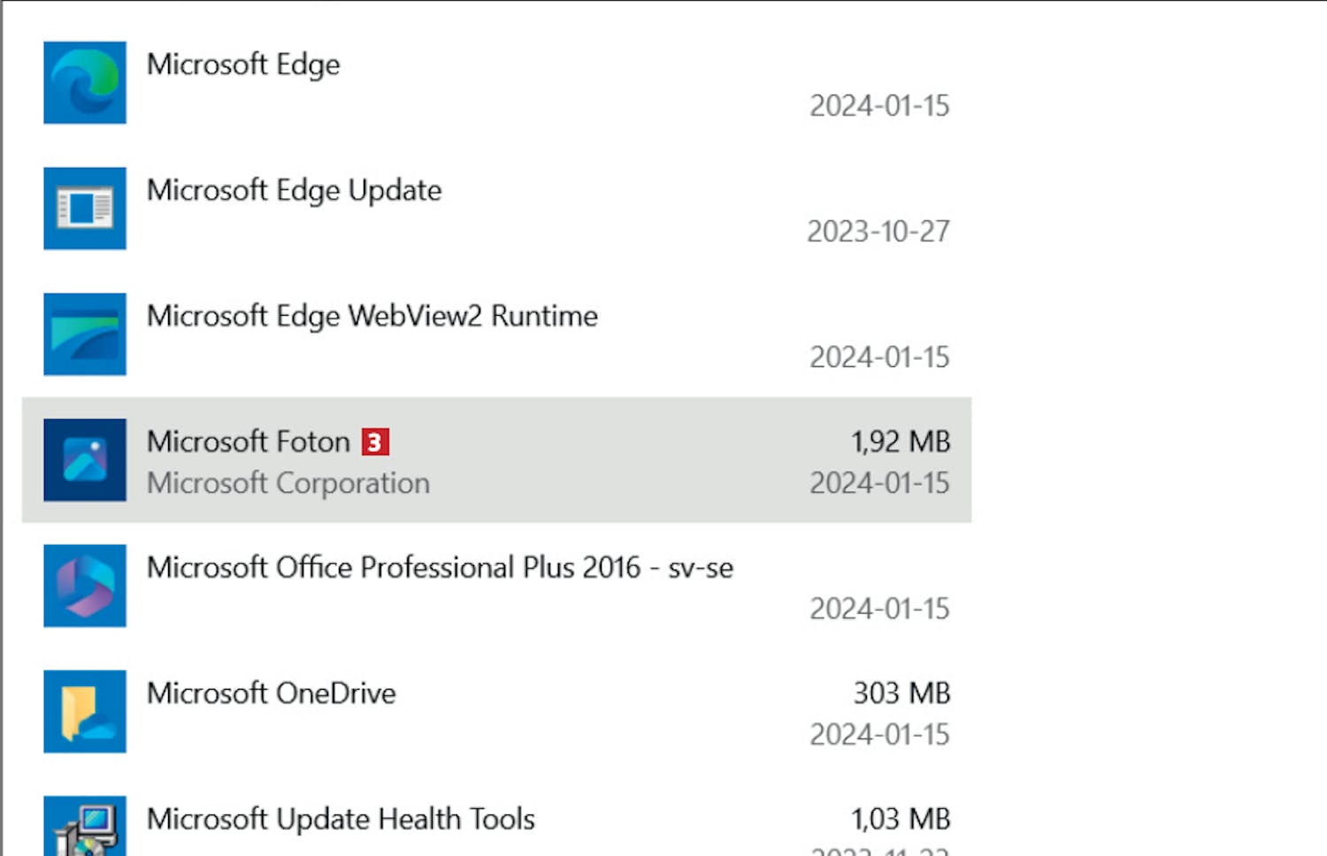Click the Edge WebView2 Runtime icon
The width and height of the screenshot is (1327, 856).
point(85,334)
